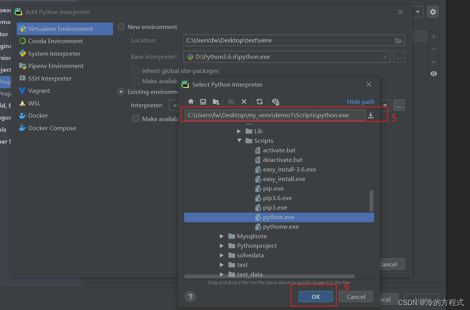The height and width of the screenshot is (310, 470).
Task: Choose Virtualenv Environment in sidebar
Action: (65, 29)
